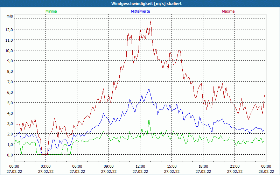Click the 7,0 y-axis tick label
Viewport: 280px width, 175px height.
click(x=9, y=82)
